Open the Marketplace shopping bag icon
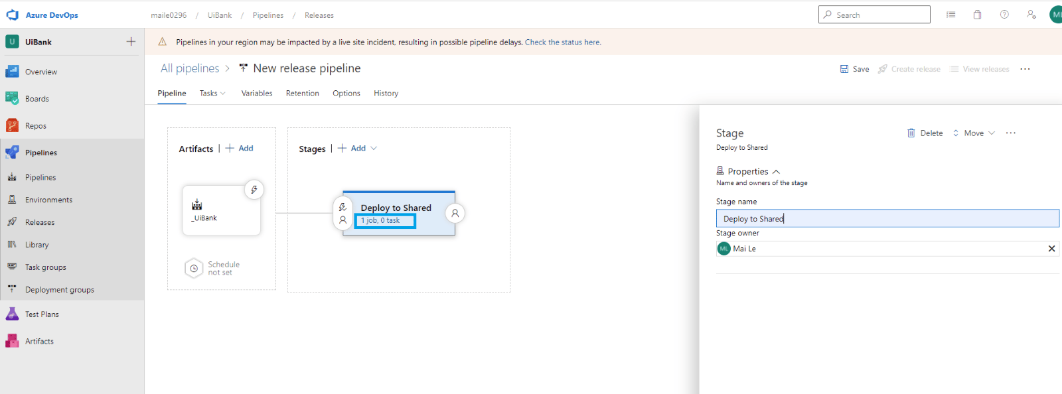Viewport: 1062px width, 394px height. [x=978, y=15]
